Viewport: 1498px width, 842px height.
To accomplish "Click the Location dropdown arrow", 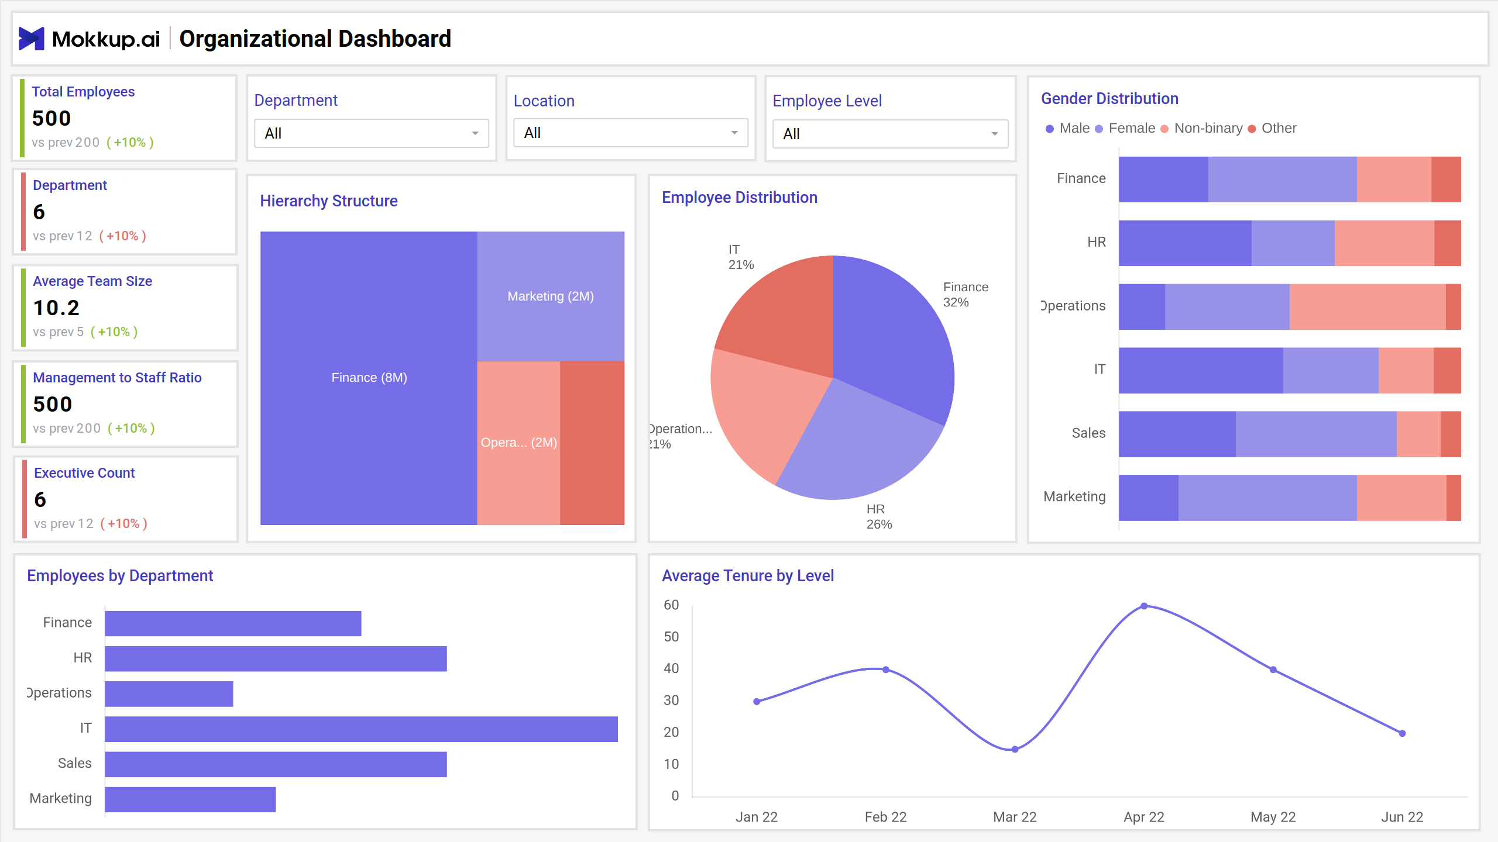I will click(x=734, y=133).
